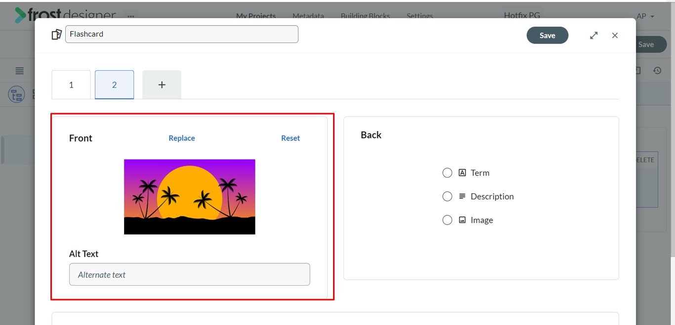Click the sunset palm tree image thumbnail
Image resolution: width=675 pixels, height=325 pixels.
pyautogui.click(x=190, y=197)
